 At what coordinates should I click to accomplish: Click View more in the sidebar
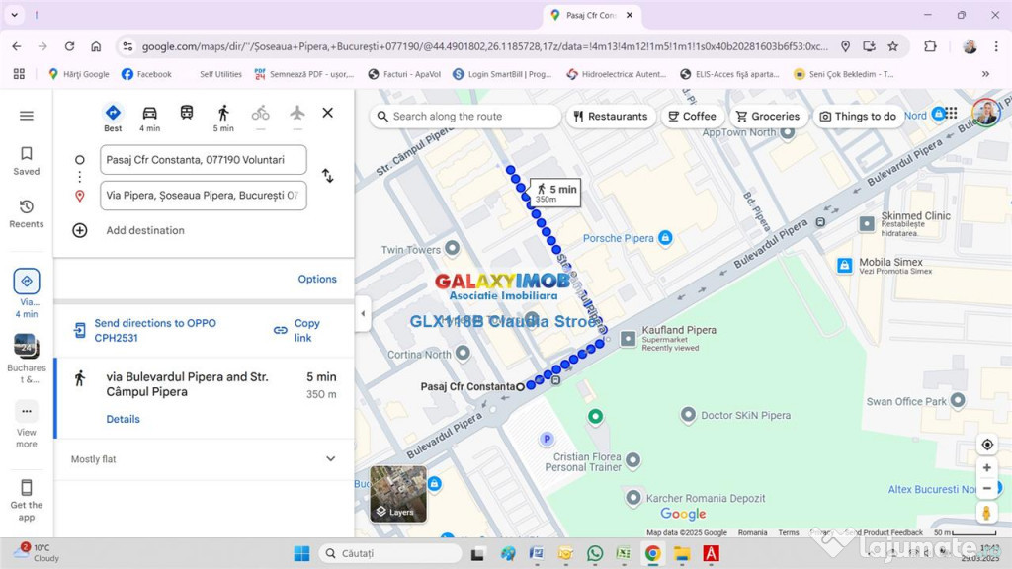[x=27, y=424]
